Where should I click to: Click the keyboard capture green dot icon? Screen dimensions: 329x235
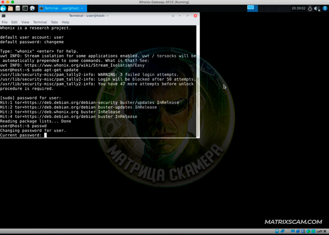tap(313, 231)
